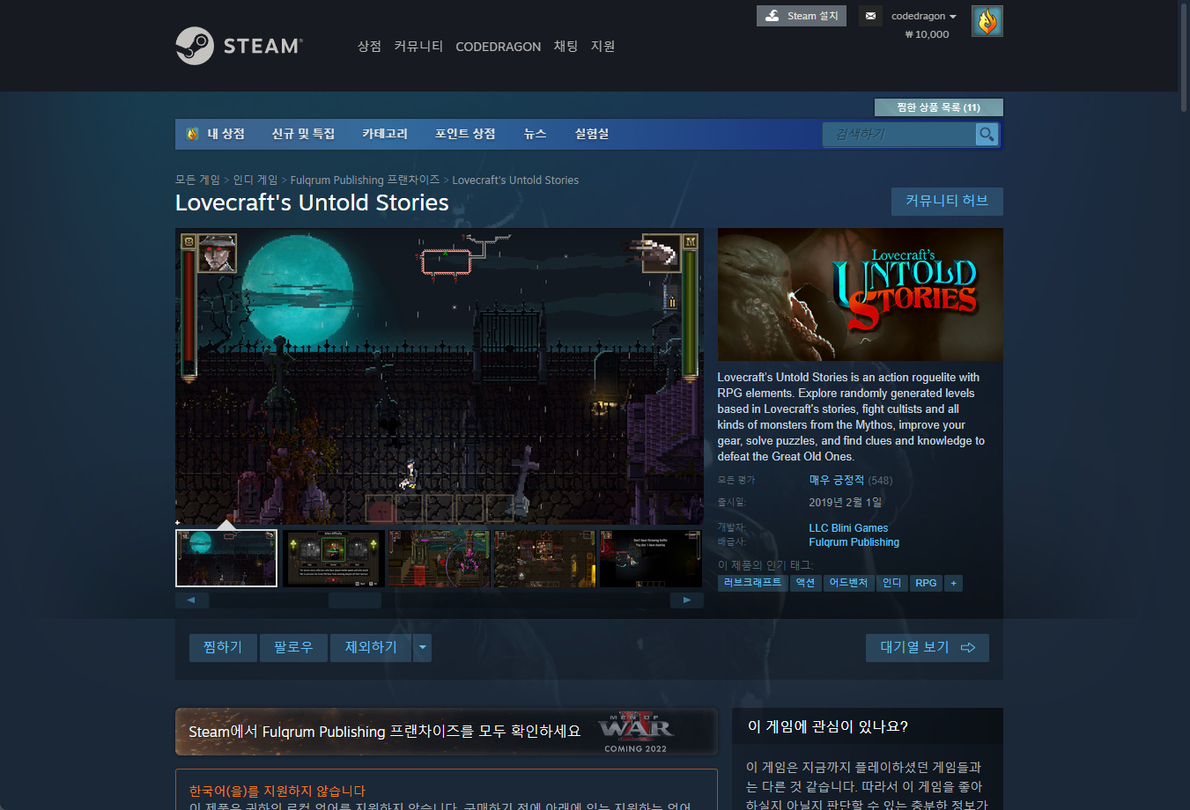Open the 커뮤니티 허브 button
Image resolution: width=1190 pixels, height=810 pixels.
(947, 201)
